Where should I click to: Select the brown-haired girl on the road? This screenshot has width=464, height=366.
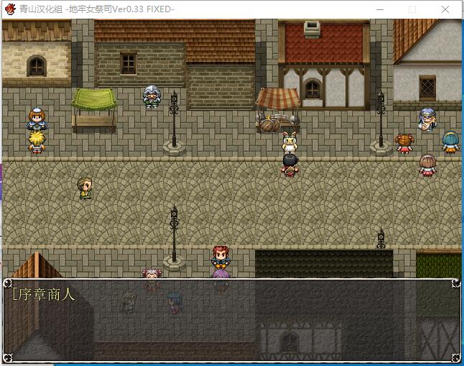tap(428, 165)
